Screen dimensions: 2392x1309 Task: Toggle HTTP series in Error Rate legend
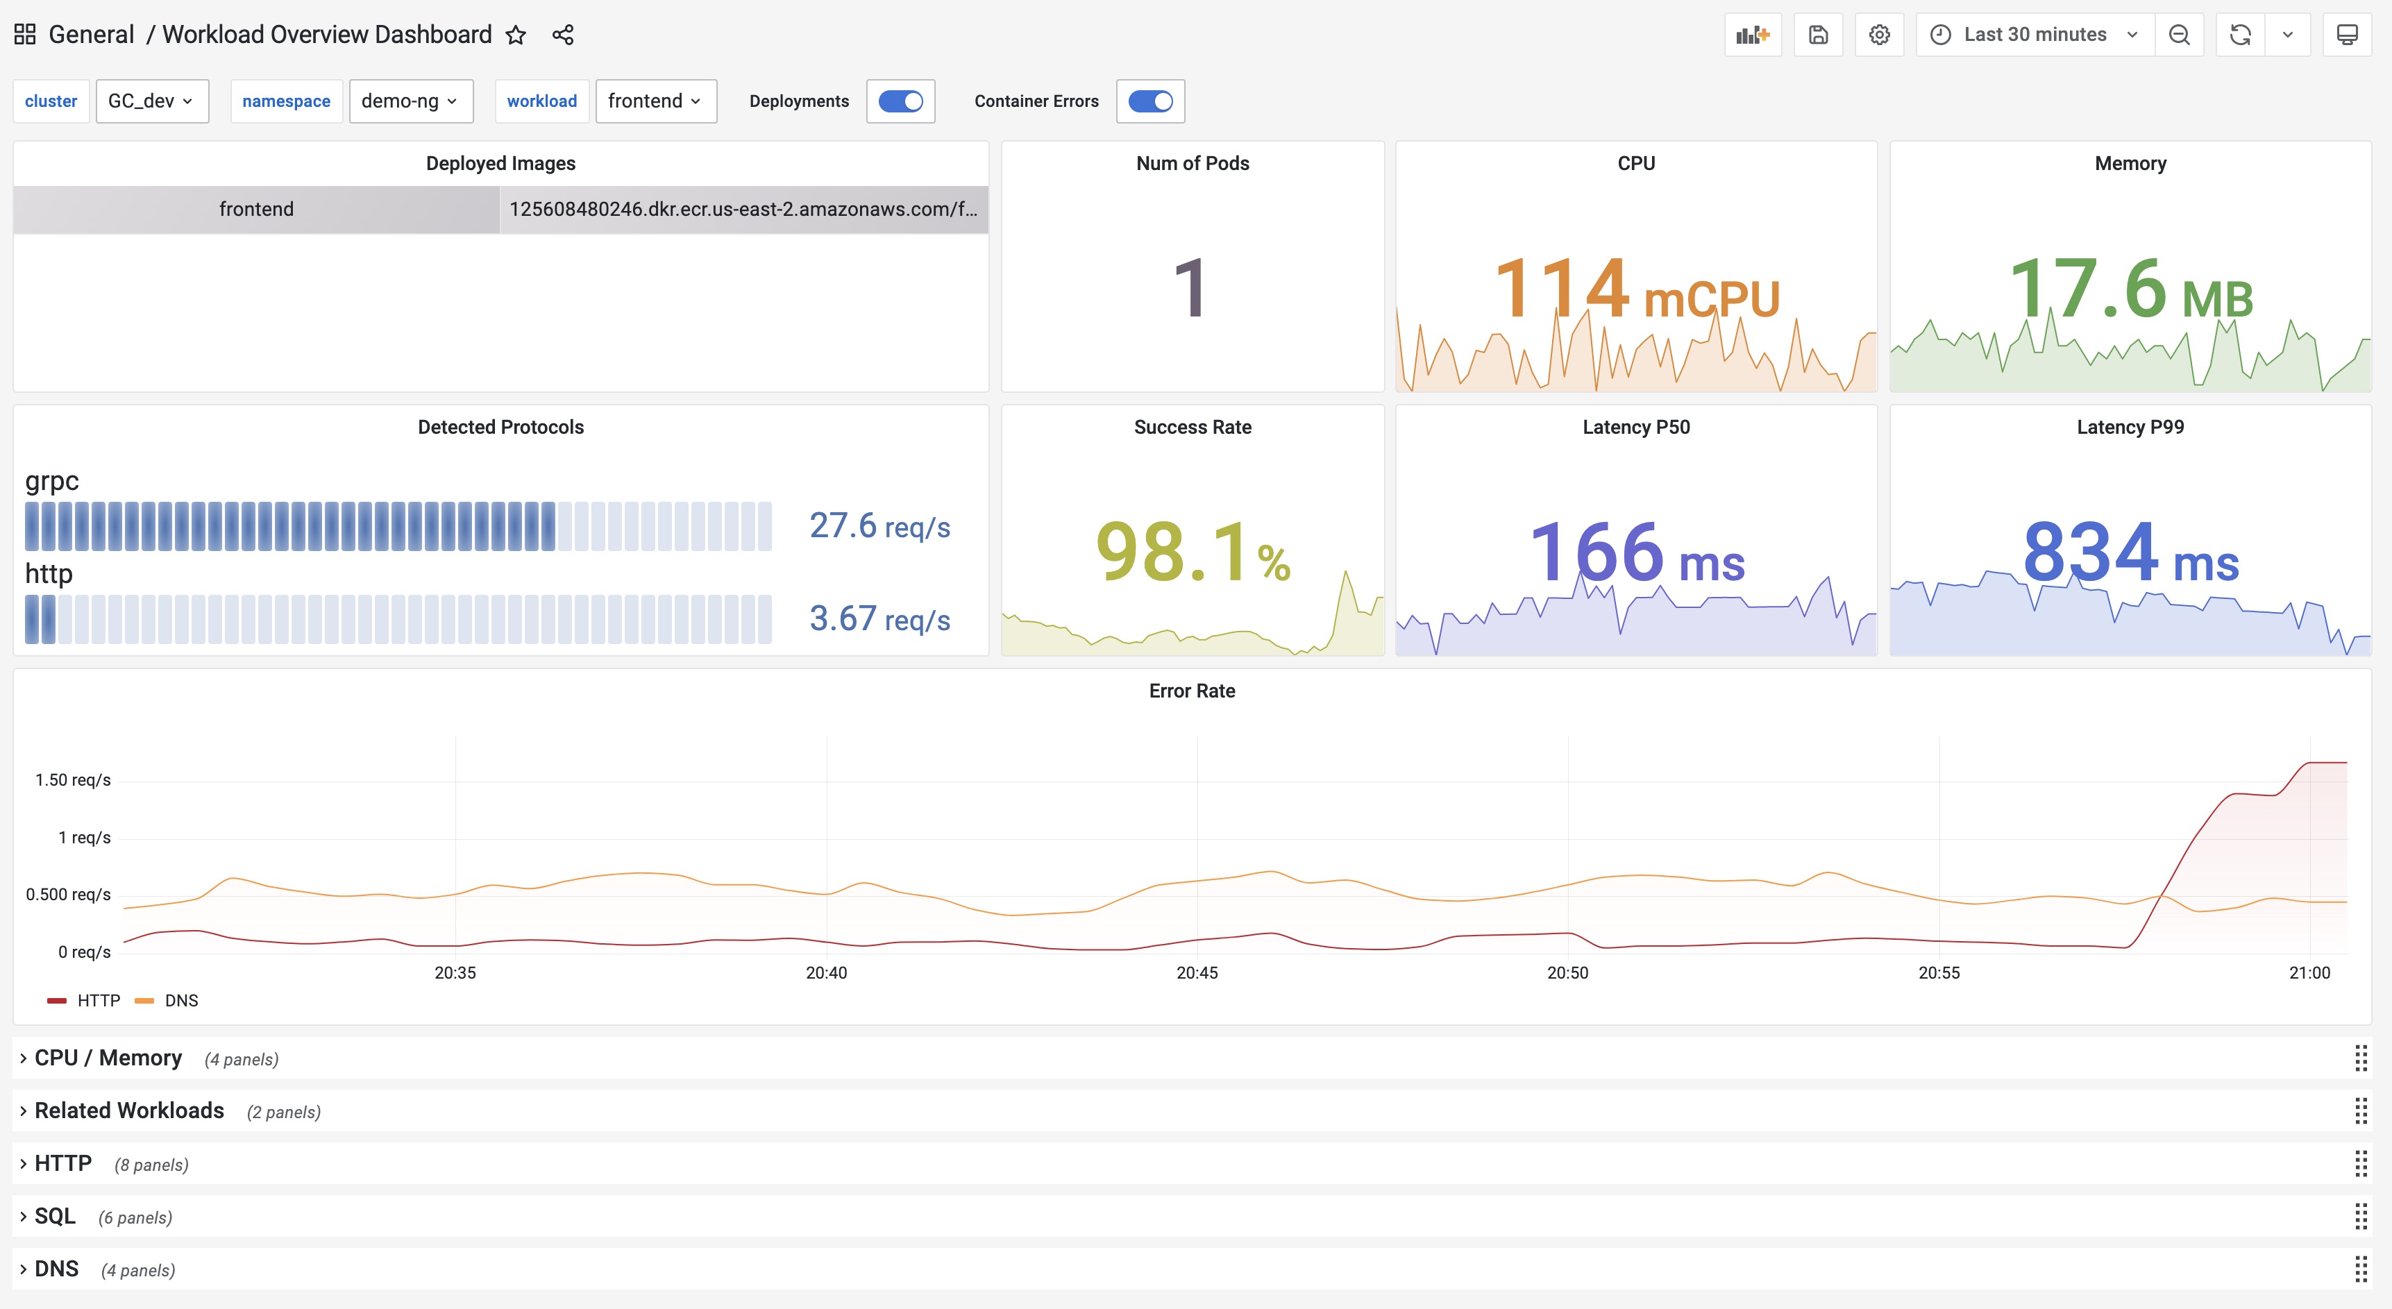click(x=99, y=1000)
